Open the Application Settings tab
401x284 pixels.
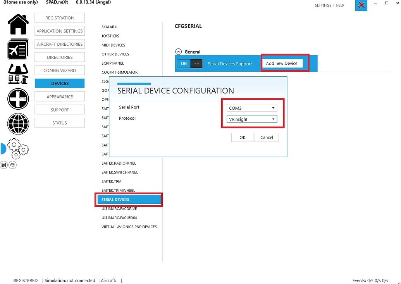pyautogui.click(x=60, y=31)
